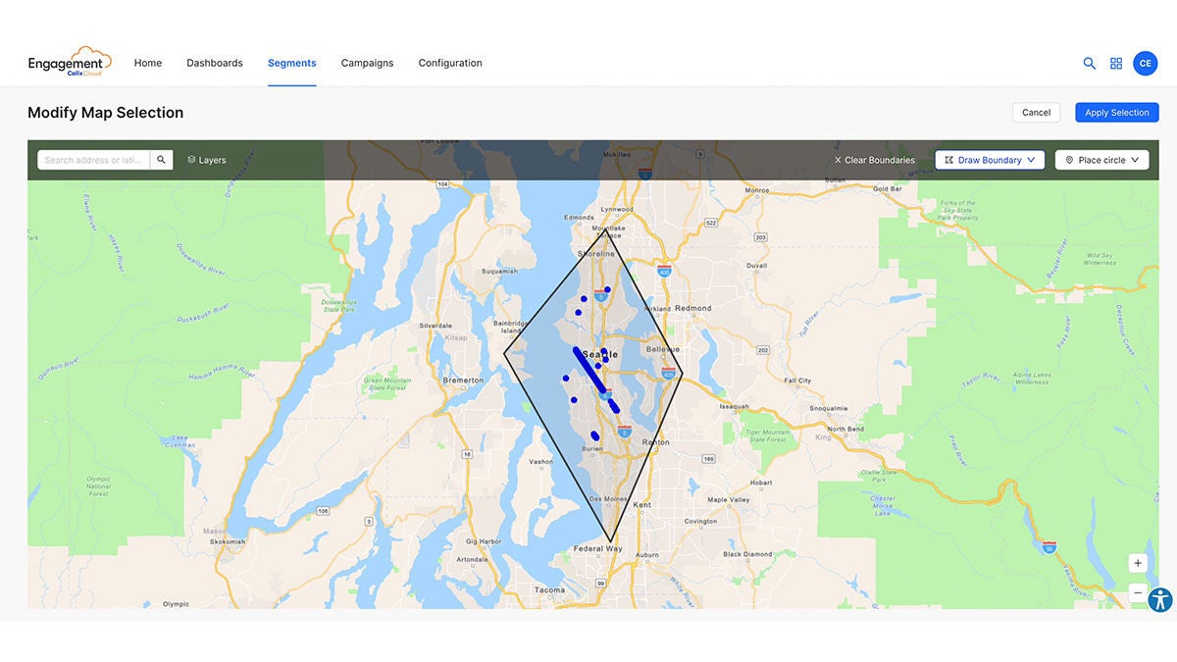Screen dimensions: 1177x662
Task: Toggle the Draw Boundary mode
Action: pyautogui.click(x=989, y=159)
